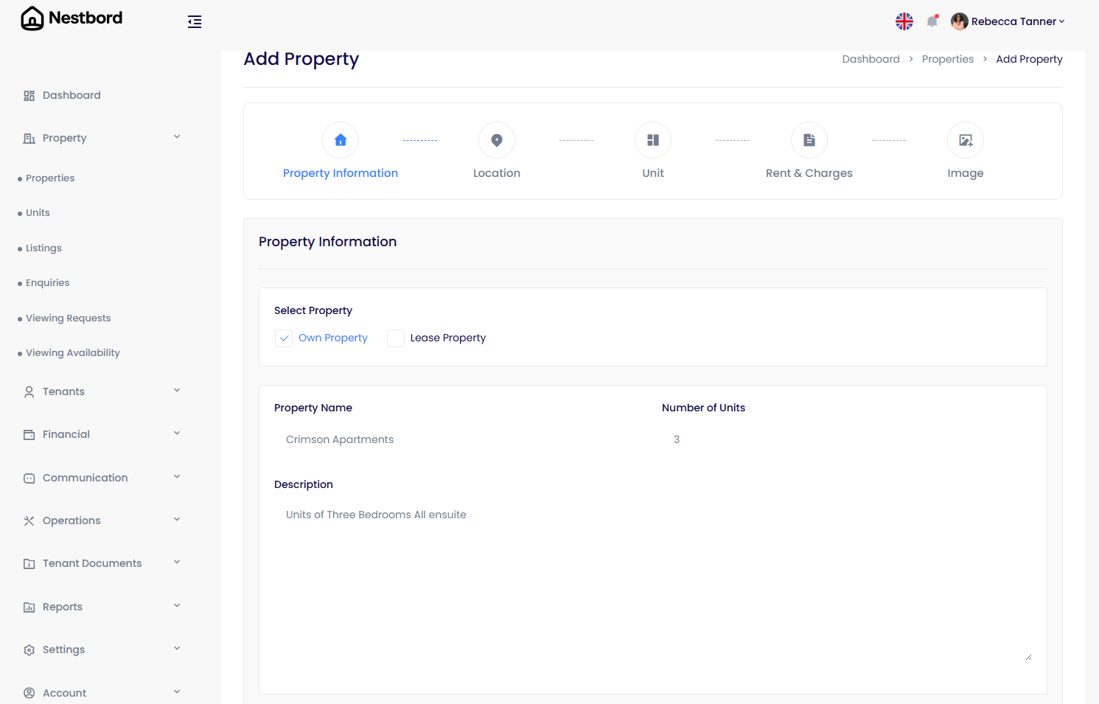Click the UK flag language icon
The height and width of the screenshot is (704, 1099).
[x=904, y=21]
